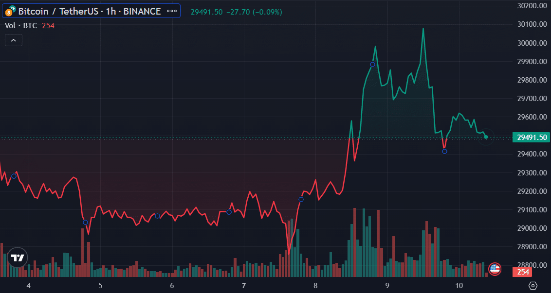The width and height of the screenshot is (551, 293).
Task: Click the 30200.00 price axis label
Action: tap(532, 6)
